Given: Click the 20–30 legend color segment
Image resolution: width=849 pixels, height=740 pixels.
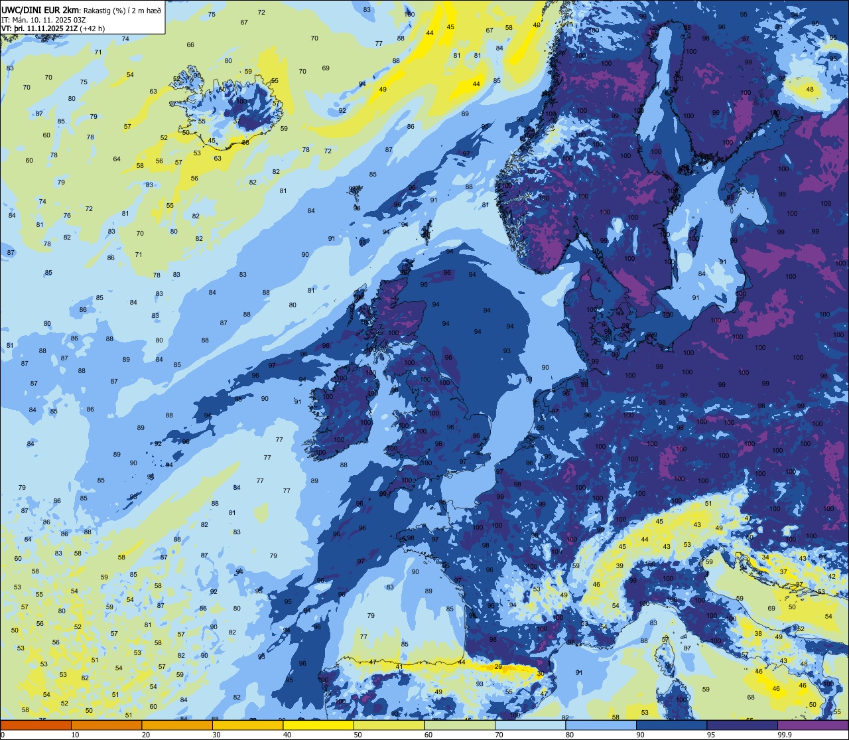Looking at the screenshot, I should (177, 725).
